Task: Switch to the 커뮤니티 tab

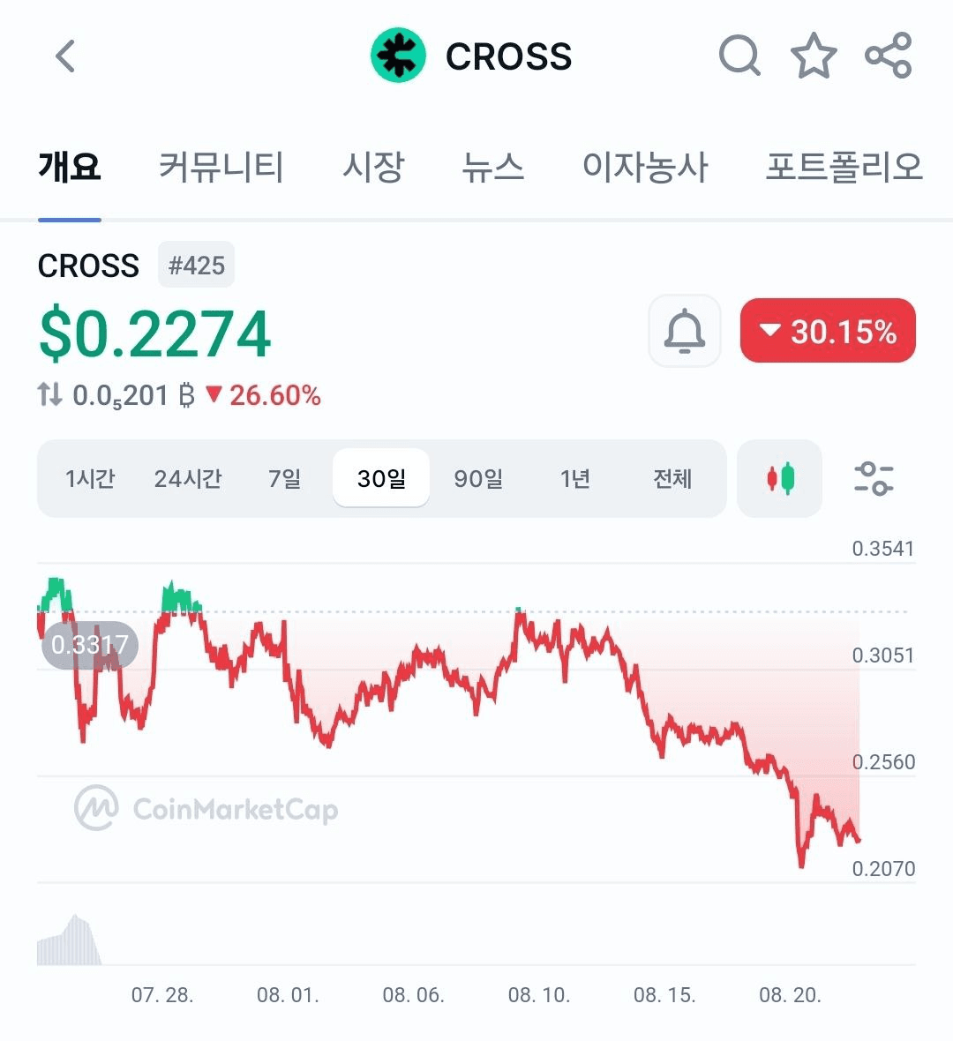Action: click(221, 167)
